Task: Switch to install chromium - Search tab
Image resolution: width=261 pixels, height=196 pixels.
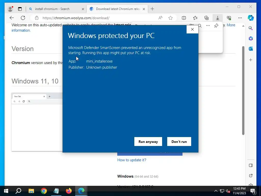Action: pos(52,9)
